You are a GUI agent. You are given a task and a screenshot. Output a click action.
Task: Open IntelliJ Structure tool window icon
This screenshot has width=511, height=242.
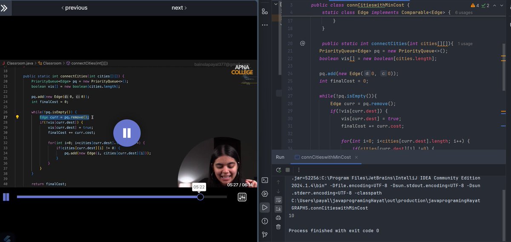pos(265,11)
